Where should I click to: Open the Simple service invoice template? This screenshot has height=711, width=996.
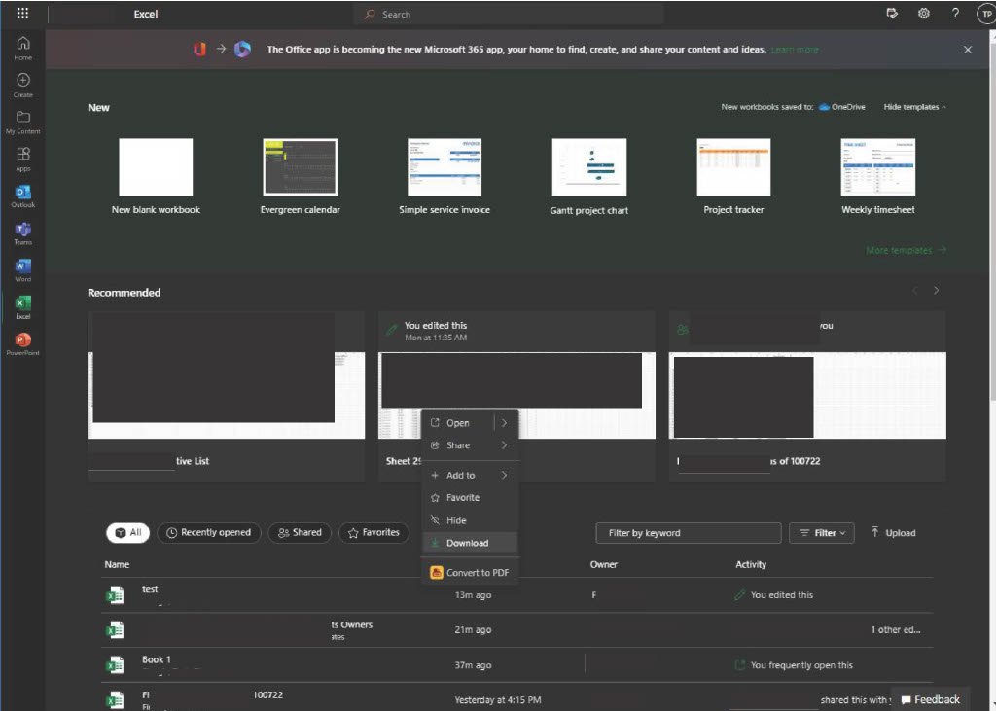(445, 176)
